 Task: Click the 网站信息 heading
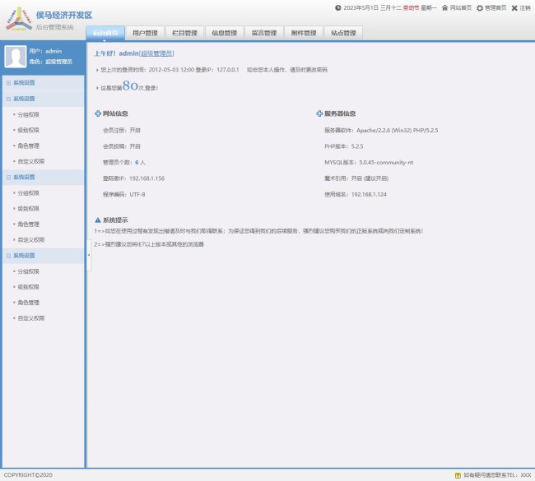point(115,113)
